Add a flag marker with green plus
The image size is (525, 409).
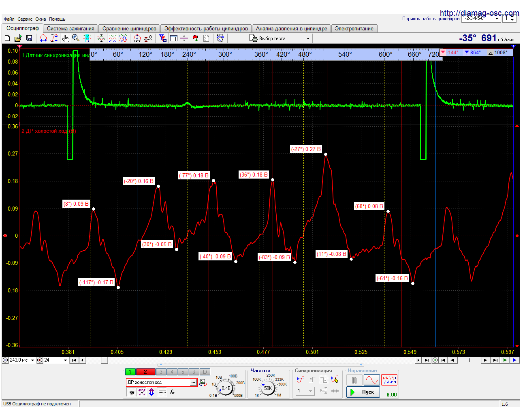[195, 38]
